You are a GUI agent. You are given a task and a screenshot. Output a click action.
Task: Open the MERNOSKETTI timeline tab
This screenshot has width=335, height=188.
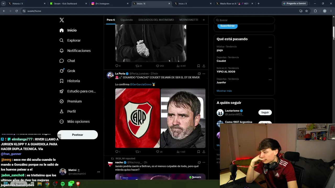click(x=189, y=20)
